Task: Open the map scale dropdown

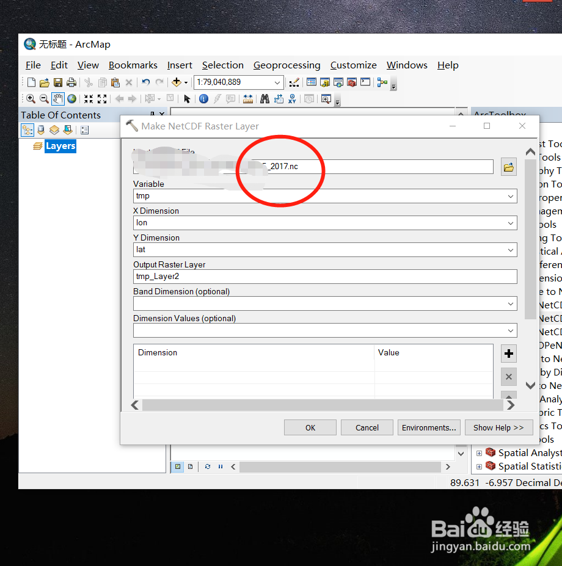Action: pyautogui.click(x=277, y=82)
